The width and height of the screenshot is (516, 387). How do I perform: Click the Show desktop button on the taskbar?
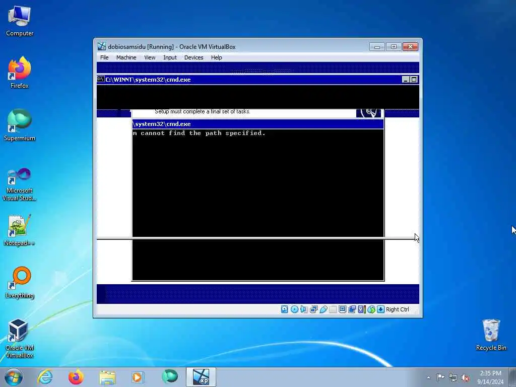pos(512,377)
